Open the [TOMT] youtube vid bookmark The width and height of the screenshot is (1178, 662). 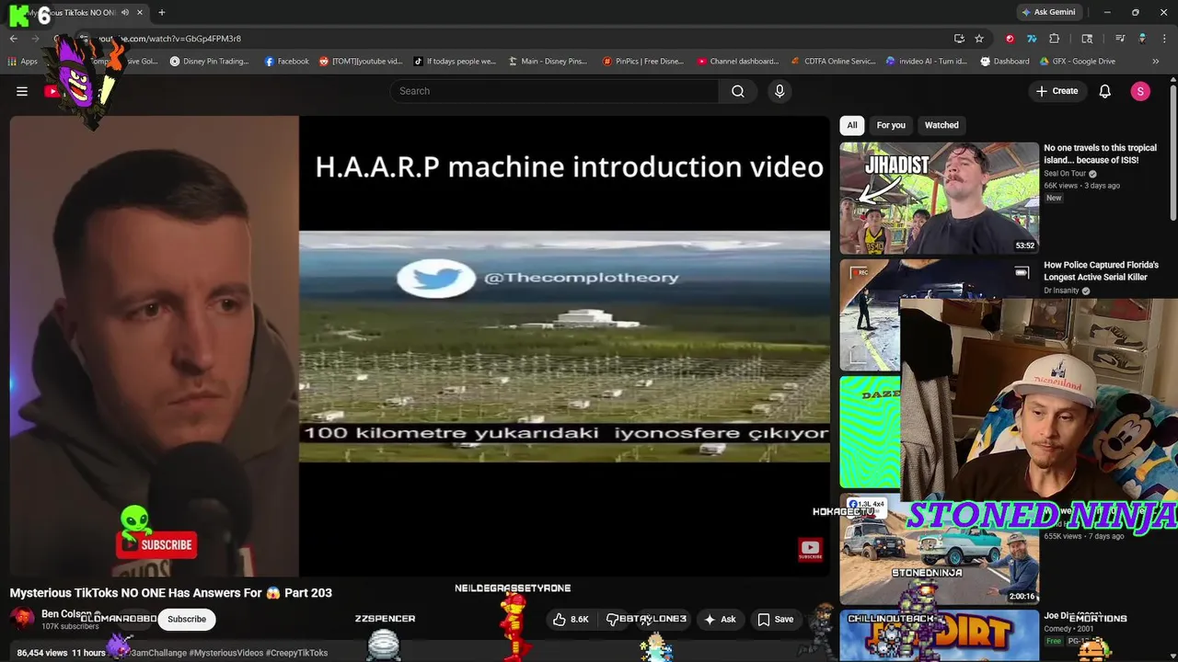[x=361, y=62]
